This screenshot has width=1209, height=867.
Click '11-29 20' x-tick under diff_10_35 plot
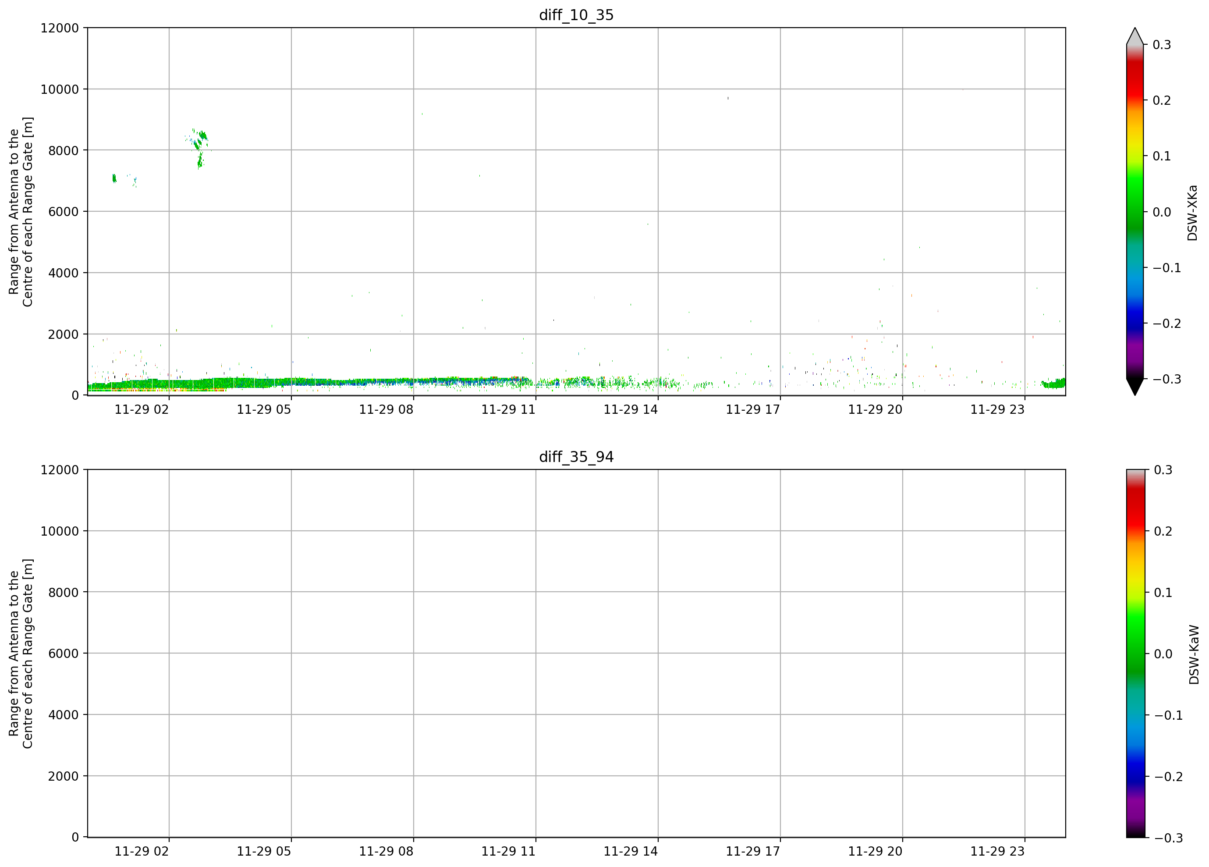point(875,409)
